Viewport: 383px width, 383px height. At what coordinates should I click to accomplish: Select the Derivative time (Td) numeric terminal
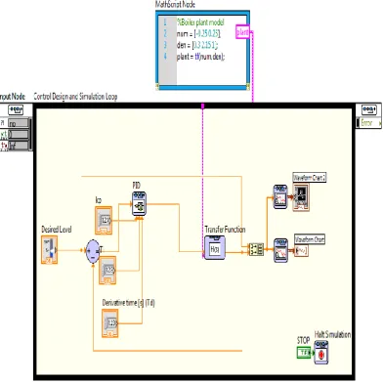point(110,323)
